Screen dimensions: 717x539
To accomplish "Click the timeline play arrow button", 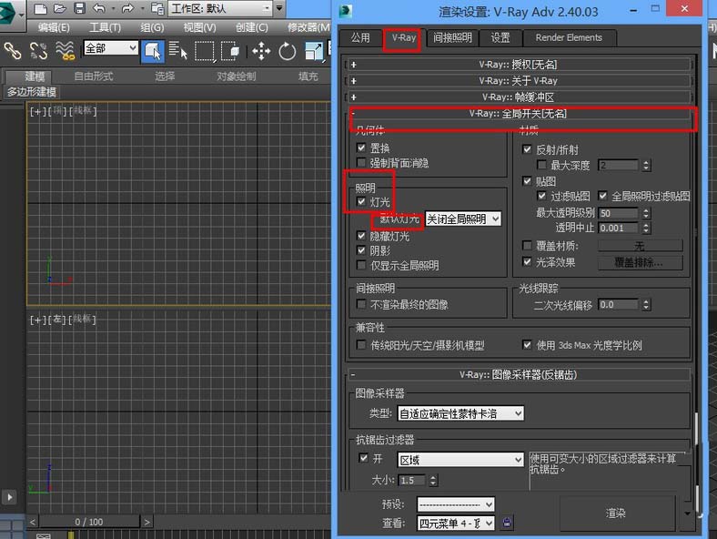I will 9,497.
